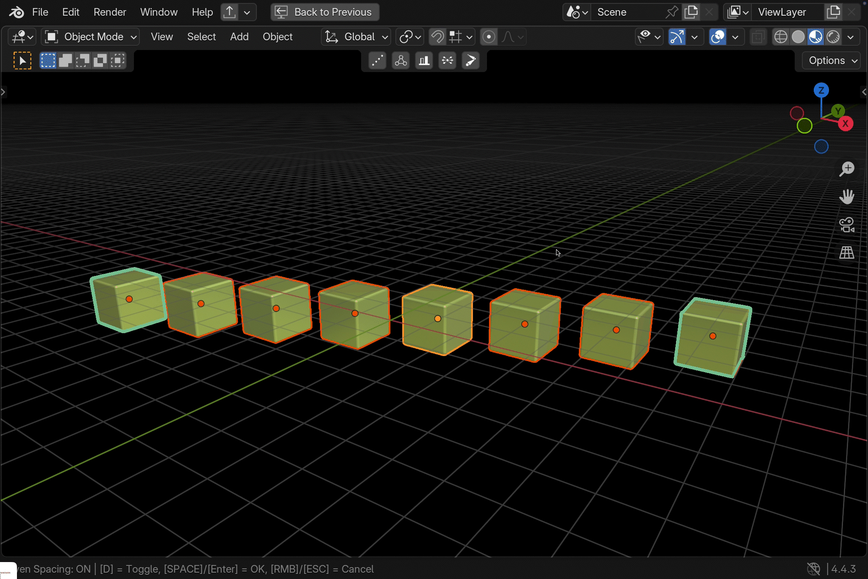Toggle X-ray display button
Image resolution: width=868 pixels, height=579 pixels.
(x=758, y=37)
